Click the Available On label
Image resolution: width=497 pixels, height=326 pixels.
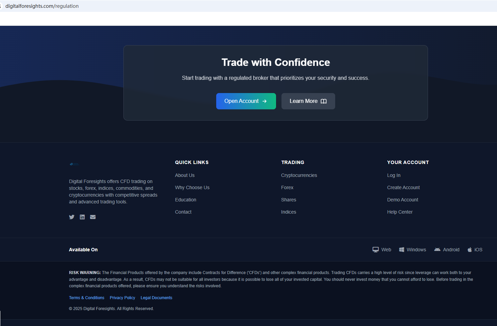(x=83, y=250)
